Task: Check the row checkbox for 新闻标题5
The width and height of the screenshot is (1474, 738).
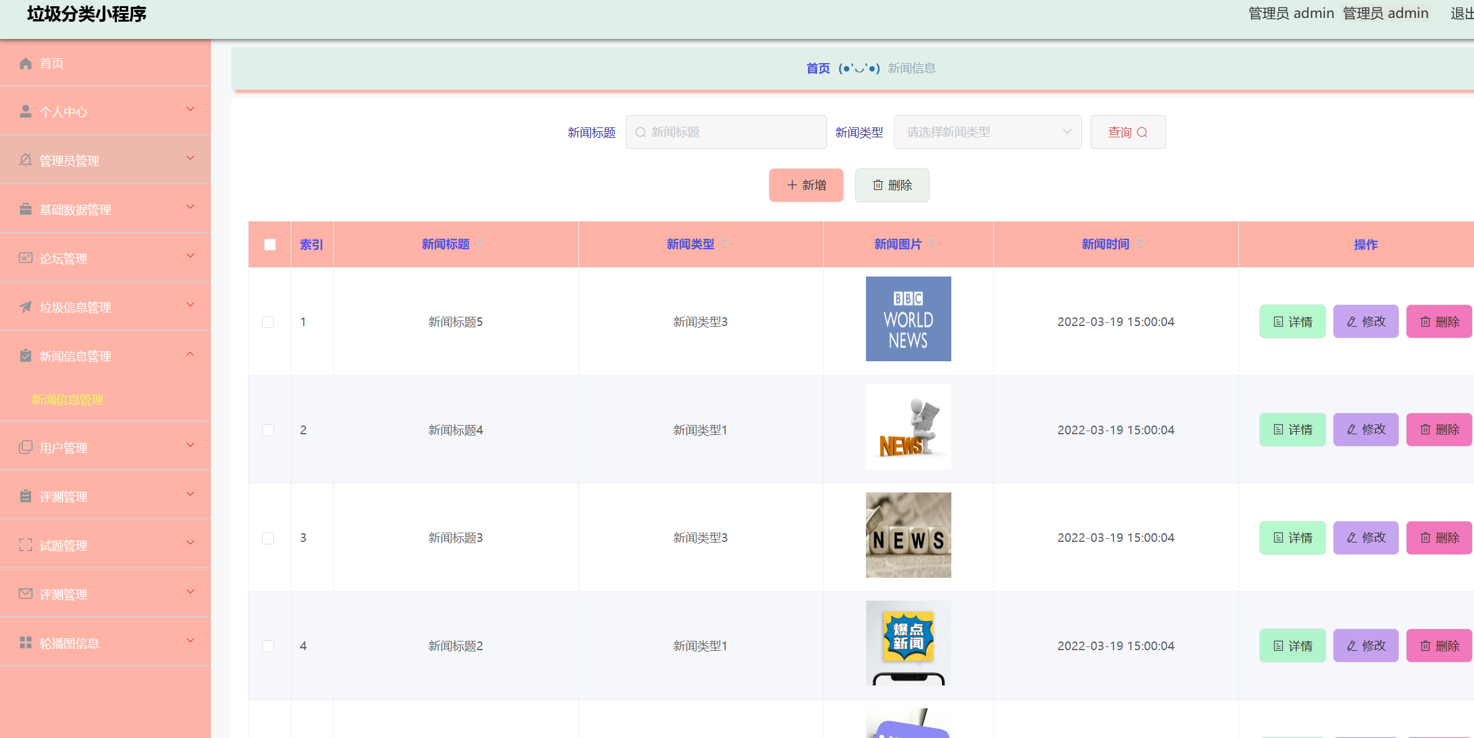Action: click(268, 322)
